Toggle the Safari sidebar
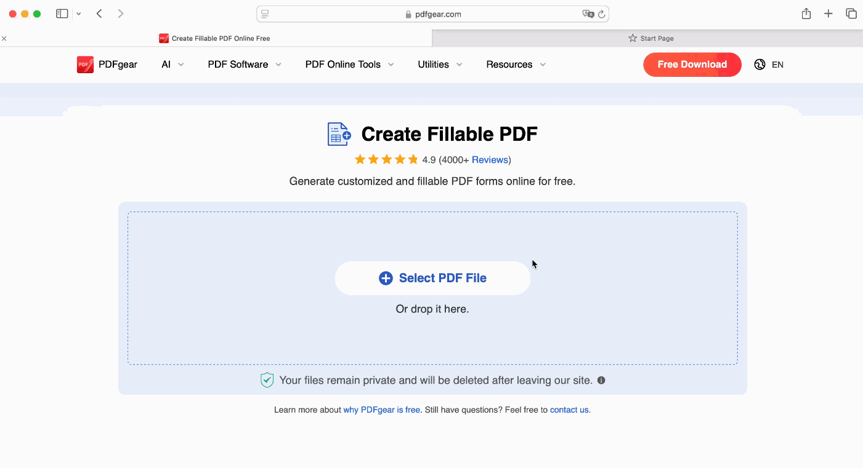863x468 pixels. tap(62, 13)
